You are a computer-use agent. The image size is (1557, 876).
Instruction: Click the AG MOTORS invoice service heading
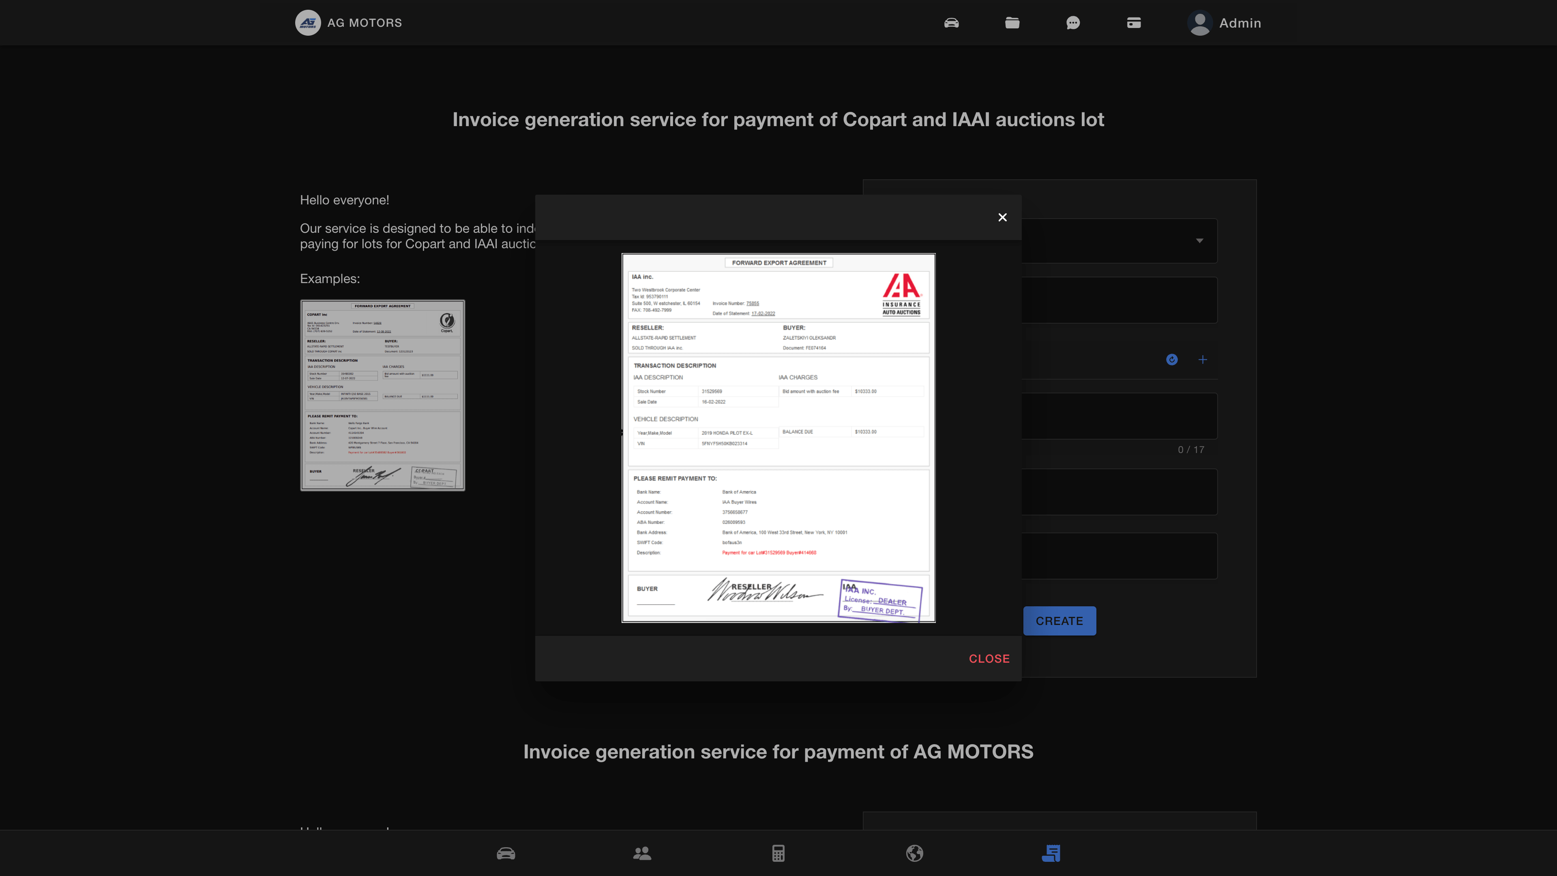(778, 751)
